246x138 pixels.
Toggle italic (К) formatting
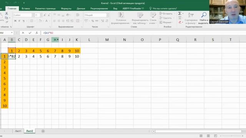[19, 21]
